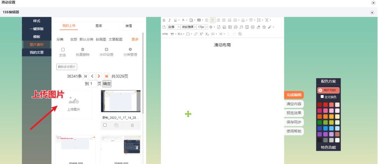Expand the font color dropdown arrow

[x=187, y=20]
